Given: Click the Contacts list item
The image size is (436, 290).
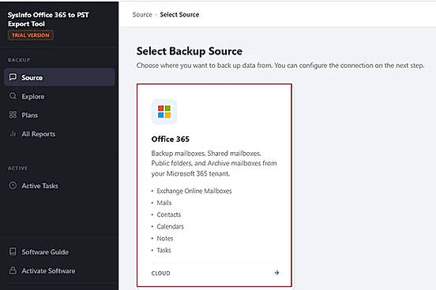Looking at the screenshot, I should click(169, 214).
